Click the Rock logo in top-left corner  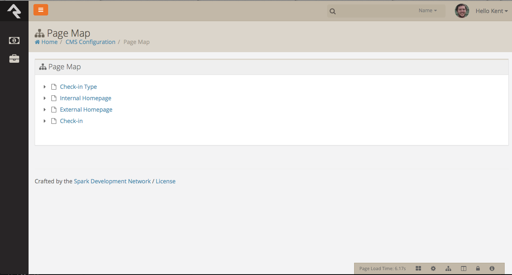coord(14,11)
